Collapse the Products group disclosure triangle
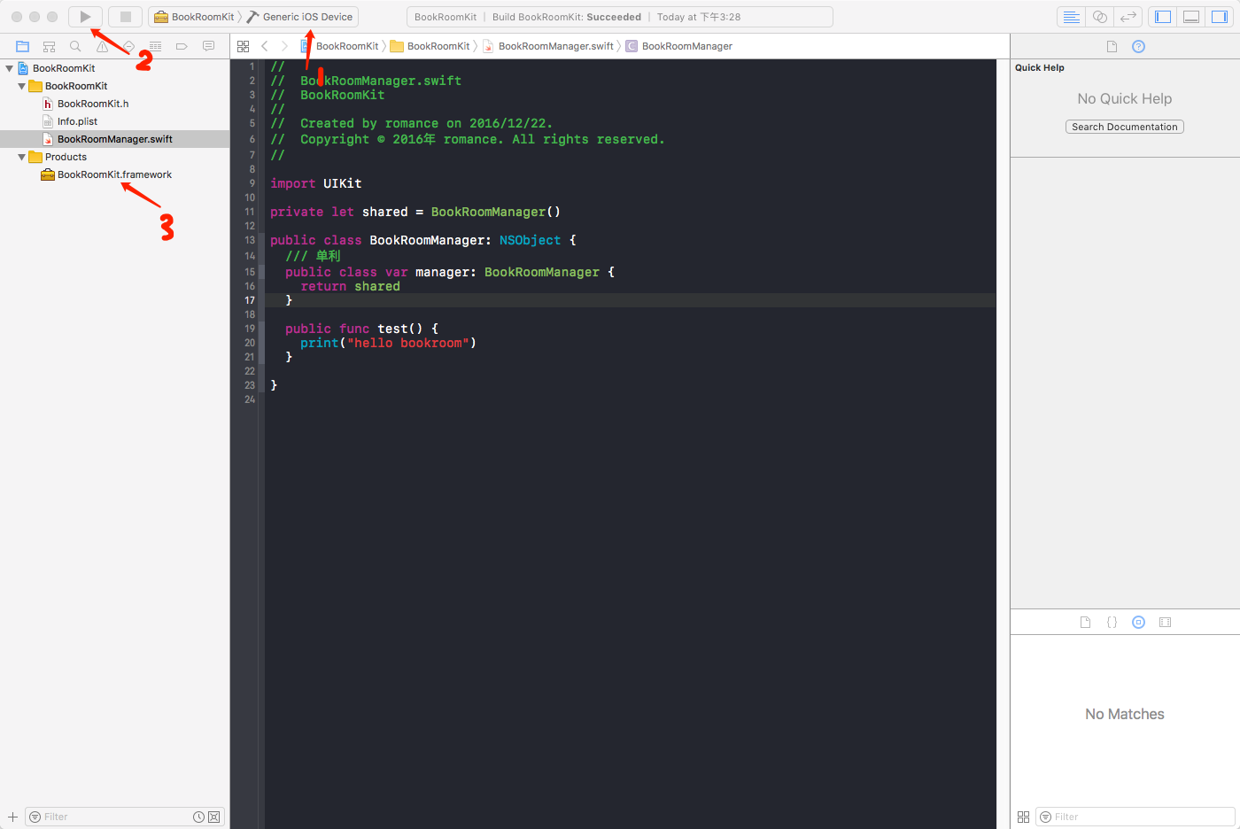The width and height of the screenshot is (1240, 829). [x=20, y=157]
